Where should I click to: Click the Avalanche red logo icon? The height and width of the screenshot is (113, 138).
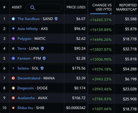coord(13,98)
